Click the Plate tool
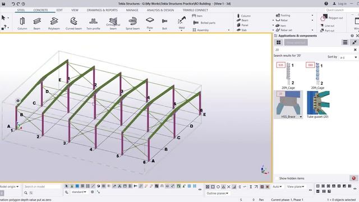 (x=150, y=23)
